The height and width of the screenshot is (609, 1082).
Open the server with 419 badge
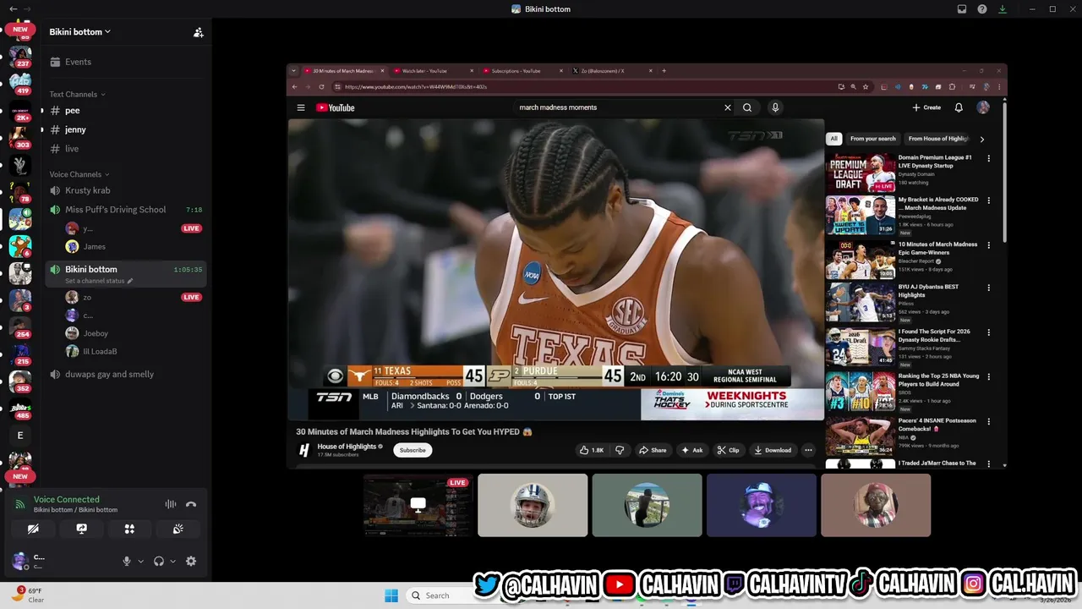(x=20, y=83)
